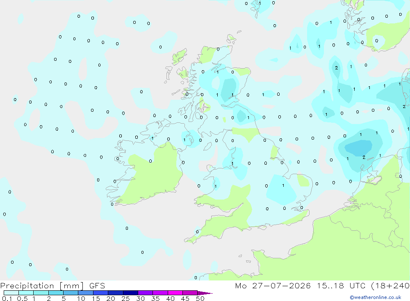Click the '(18+240' forecast run text

tap(391, 286)
